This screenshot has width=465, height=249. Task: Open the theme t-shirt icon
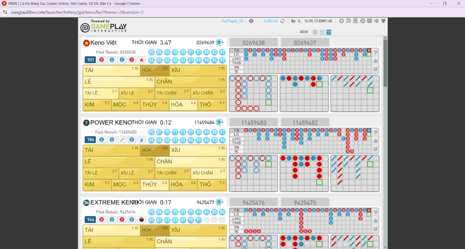click(383, 21)
